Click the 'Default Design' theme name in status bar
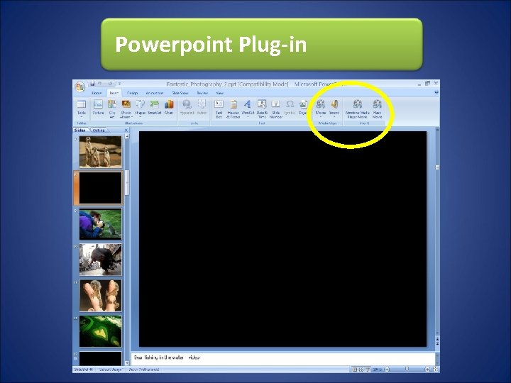Screen dimensions: 511x383 click(111, 370)
